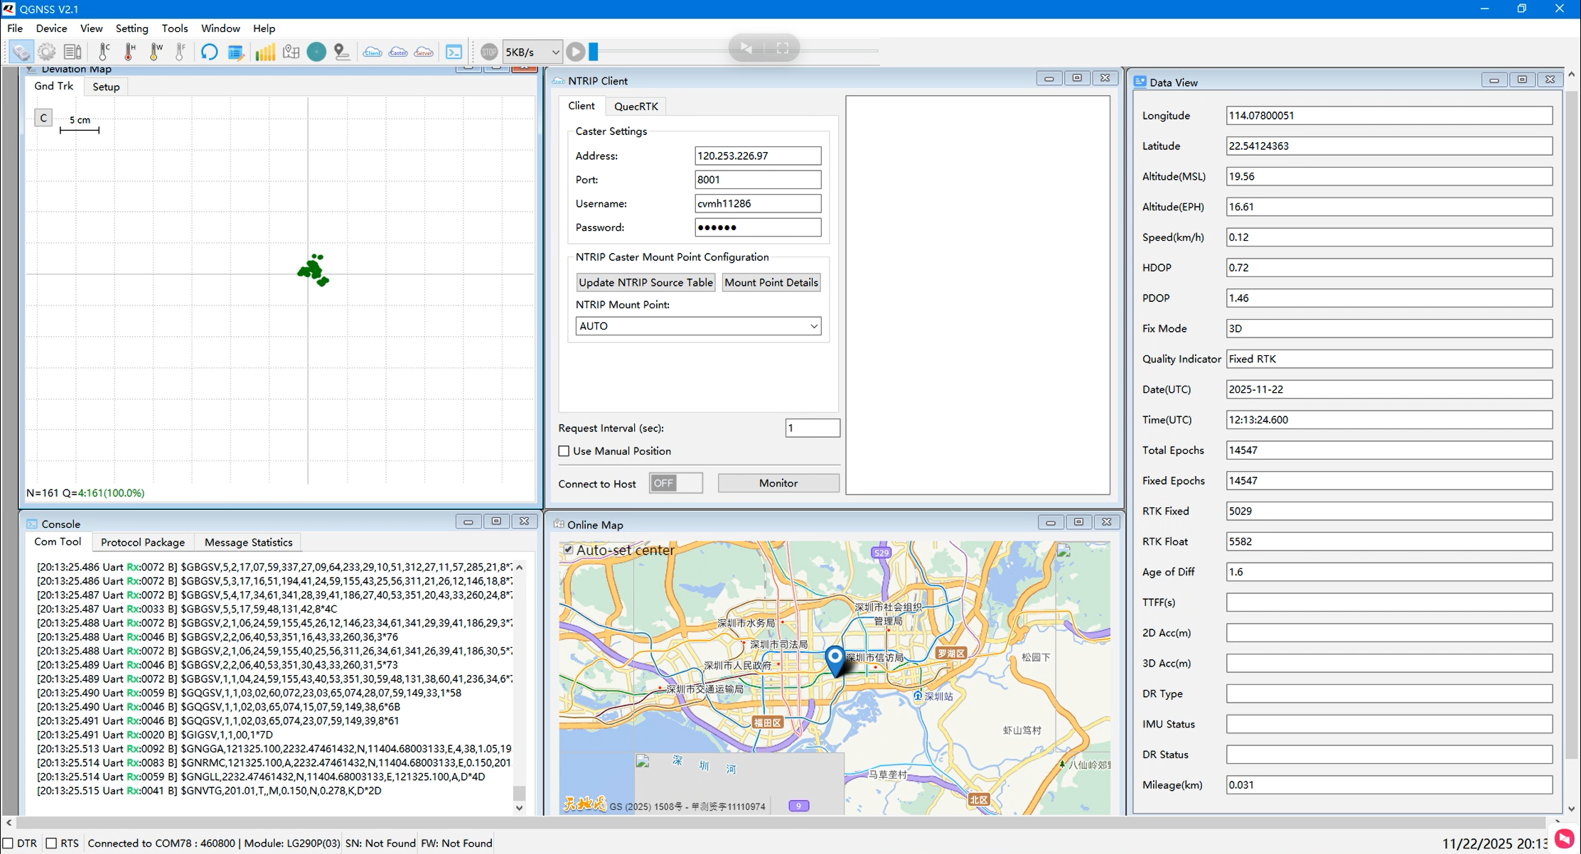Enable Use Manual Position checkbox
1581x854 pixels.
(x=564, y=451)
